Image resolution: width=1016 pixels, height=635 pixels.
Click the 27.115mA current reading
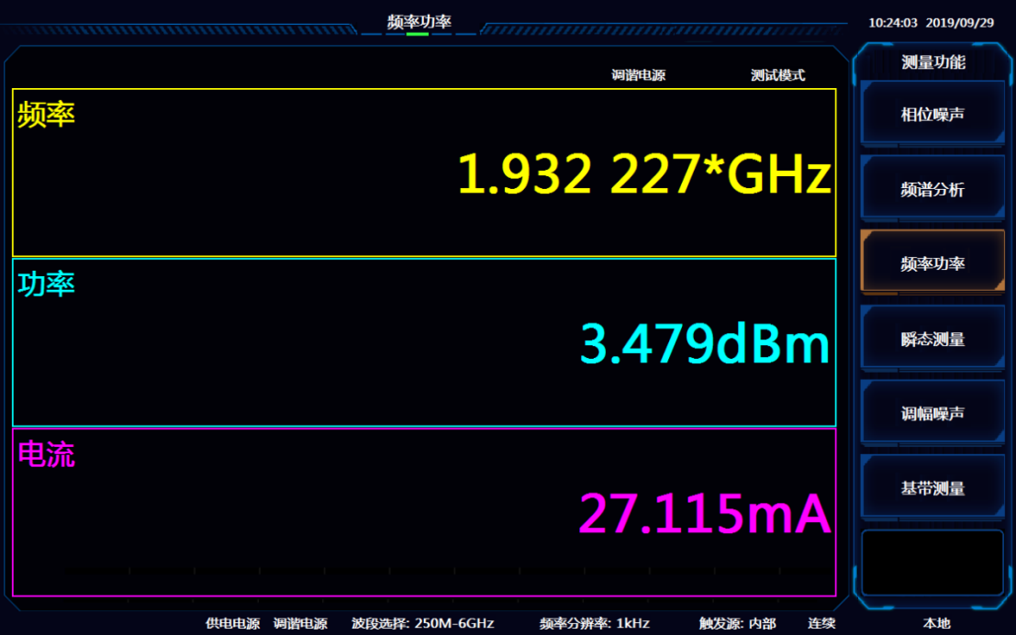tap(704, 515)
